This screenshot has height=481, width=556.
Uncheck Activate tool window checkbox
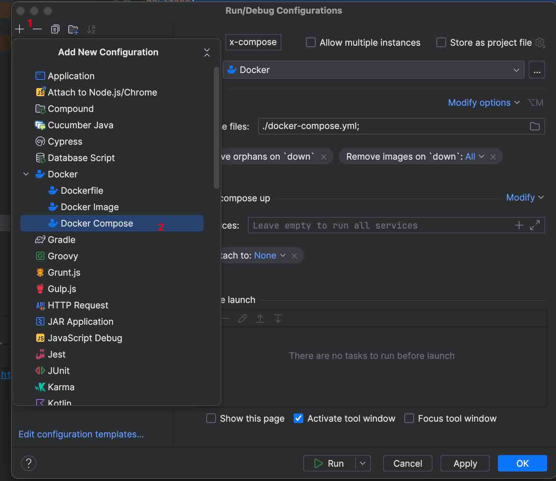[298, 418]
